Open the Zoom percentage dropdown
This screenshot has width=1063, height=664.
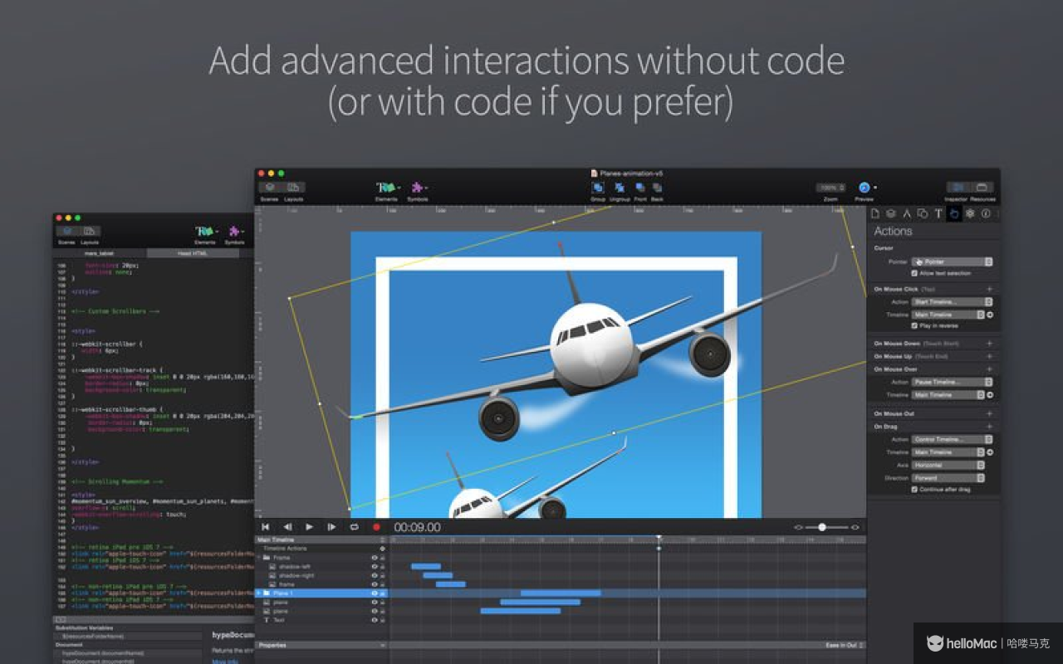[x=830, y=188]
